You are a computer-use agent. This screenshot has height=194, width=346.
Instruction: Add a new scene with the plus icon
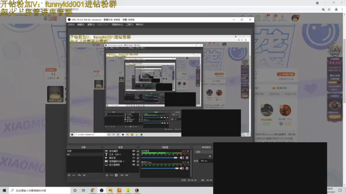pyautogui.click(x=69, y=175)
